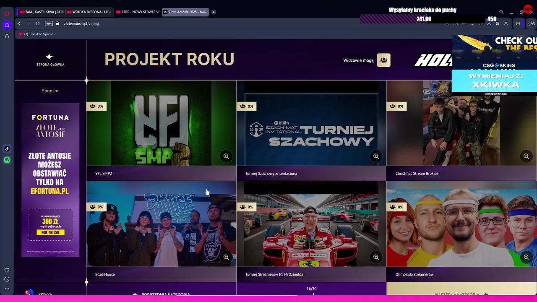Select the Christmas Stream Brokies photo

click(461, 123)
